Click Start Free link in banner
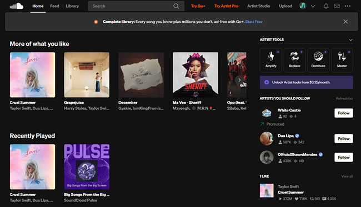 (254, 22)
